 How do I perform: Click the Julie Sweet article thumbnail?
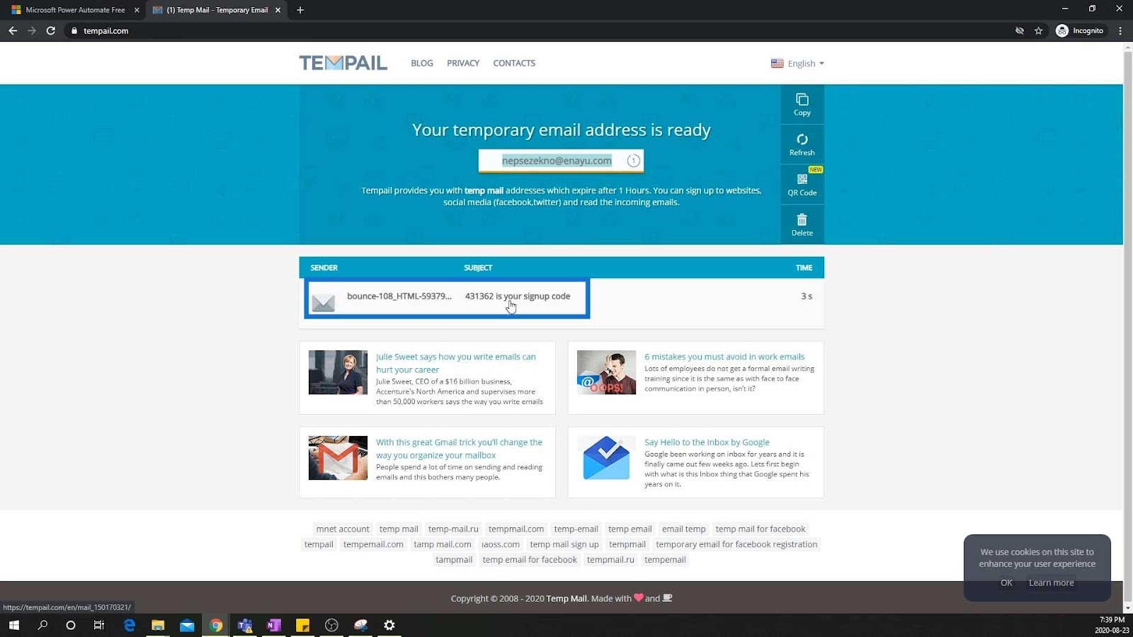pyautogui.click(x=338, y=372)
